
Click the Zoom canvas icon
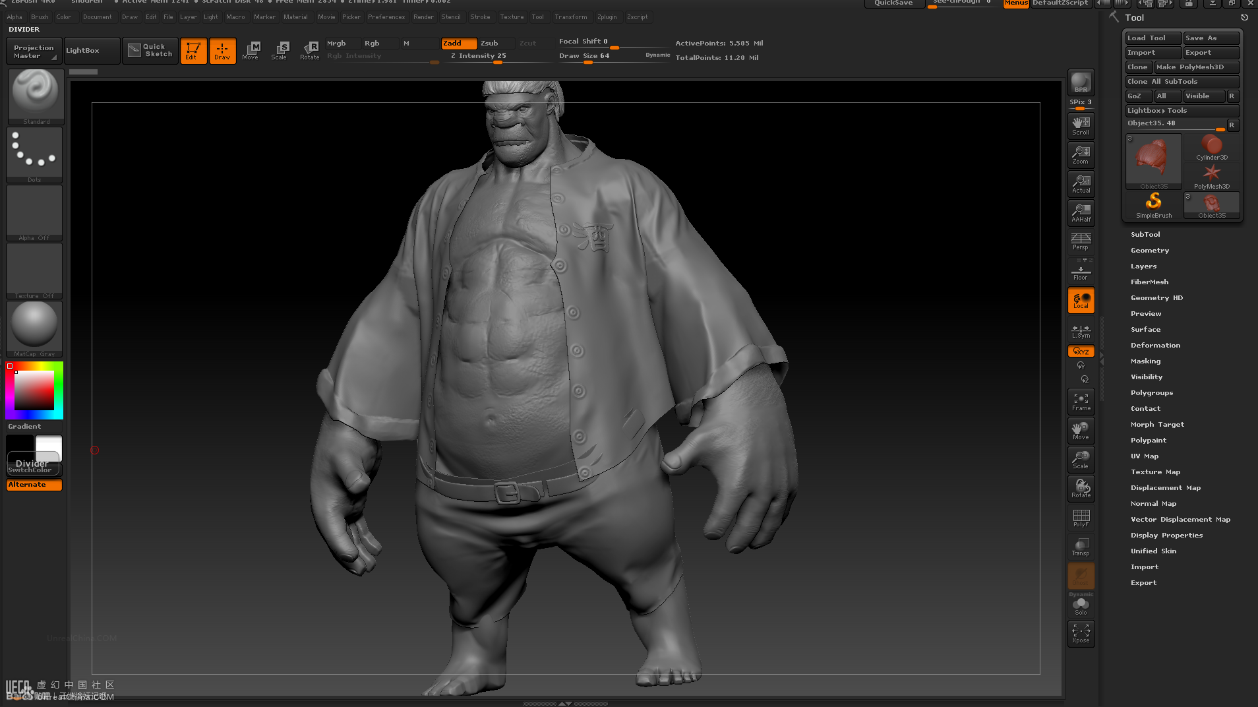[x=1081, y=154]
